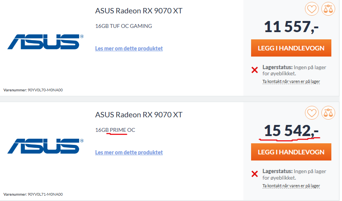
Task: Request stock notification link for PRIME OC card
Action: (x=291, y=186)
